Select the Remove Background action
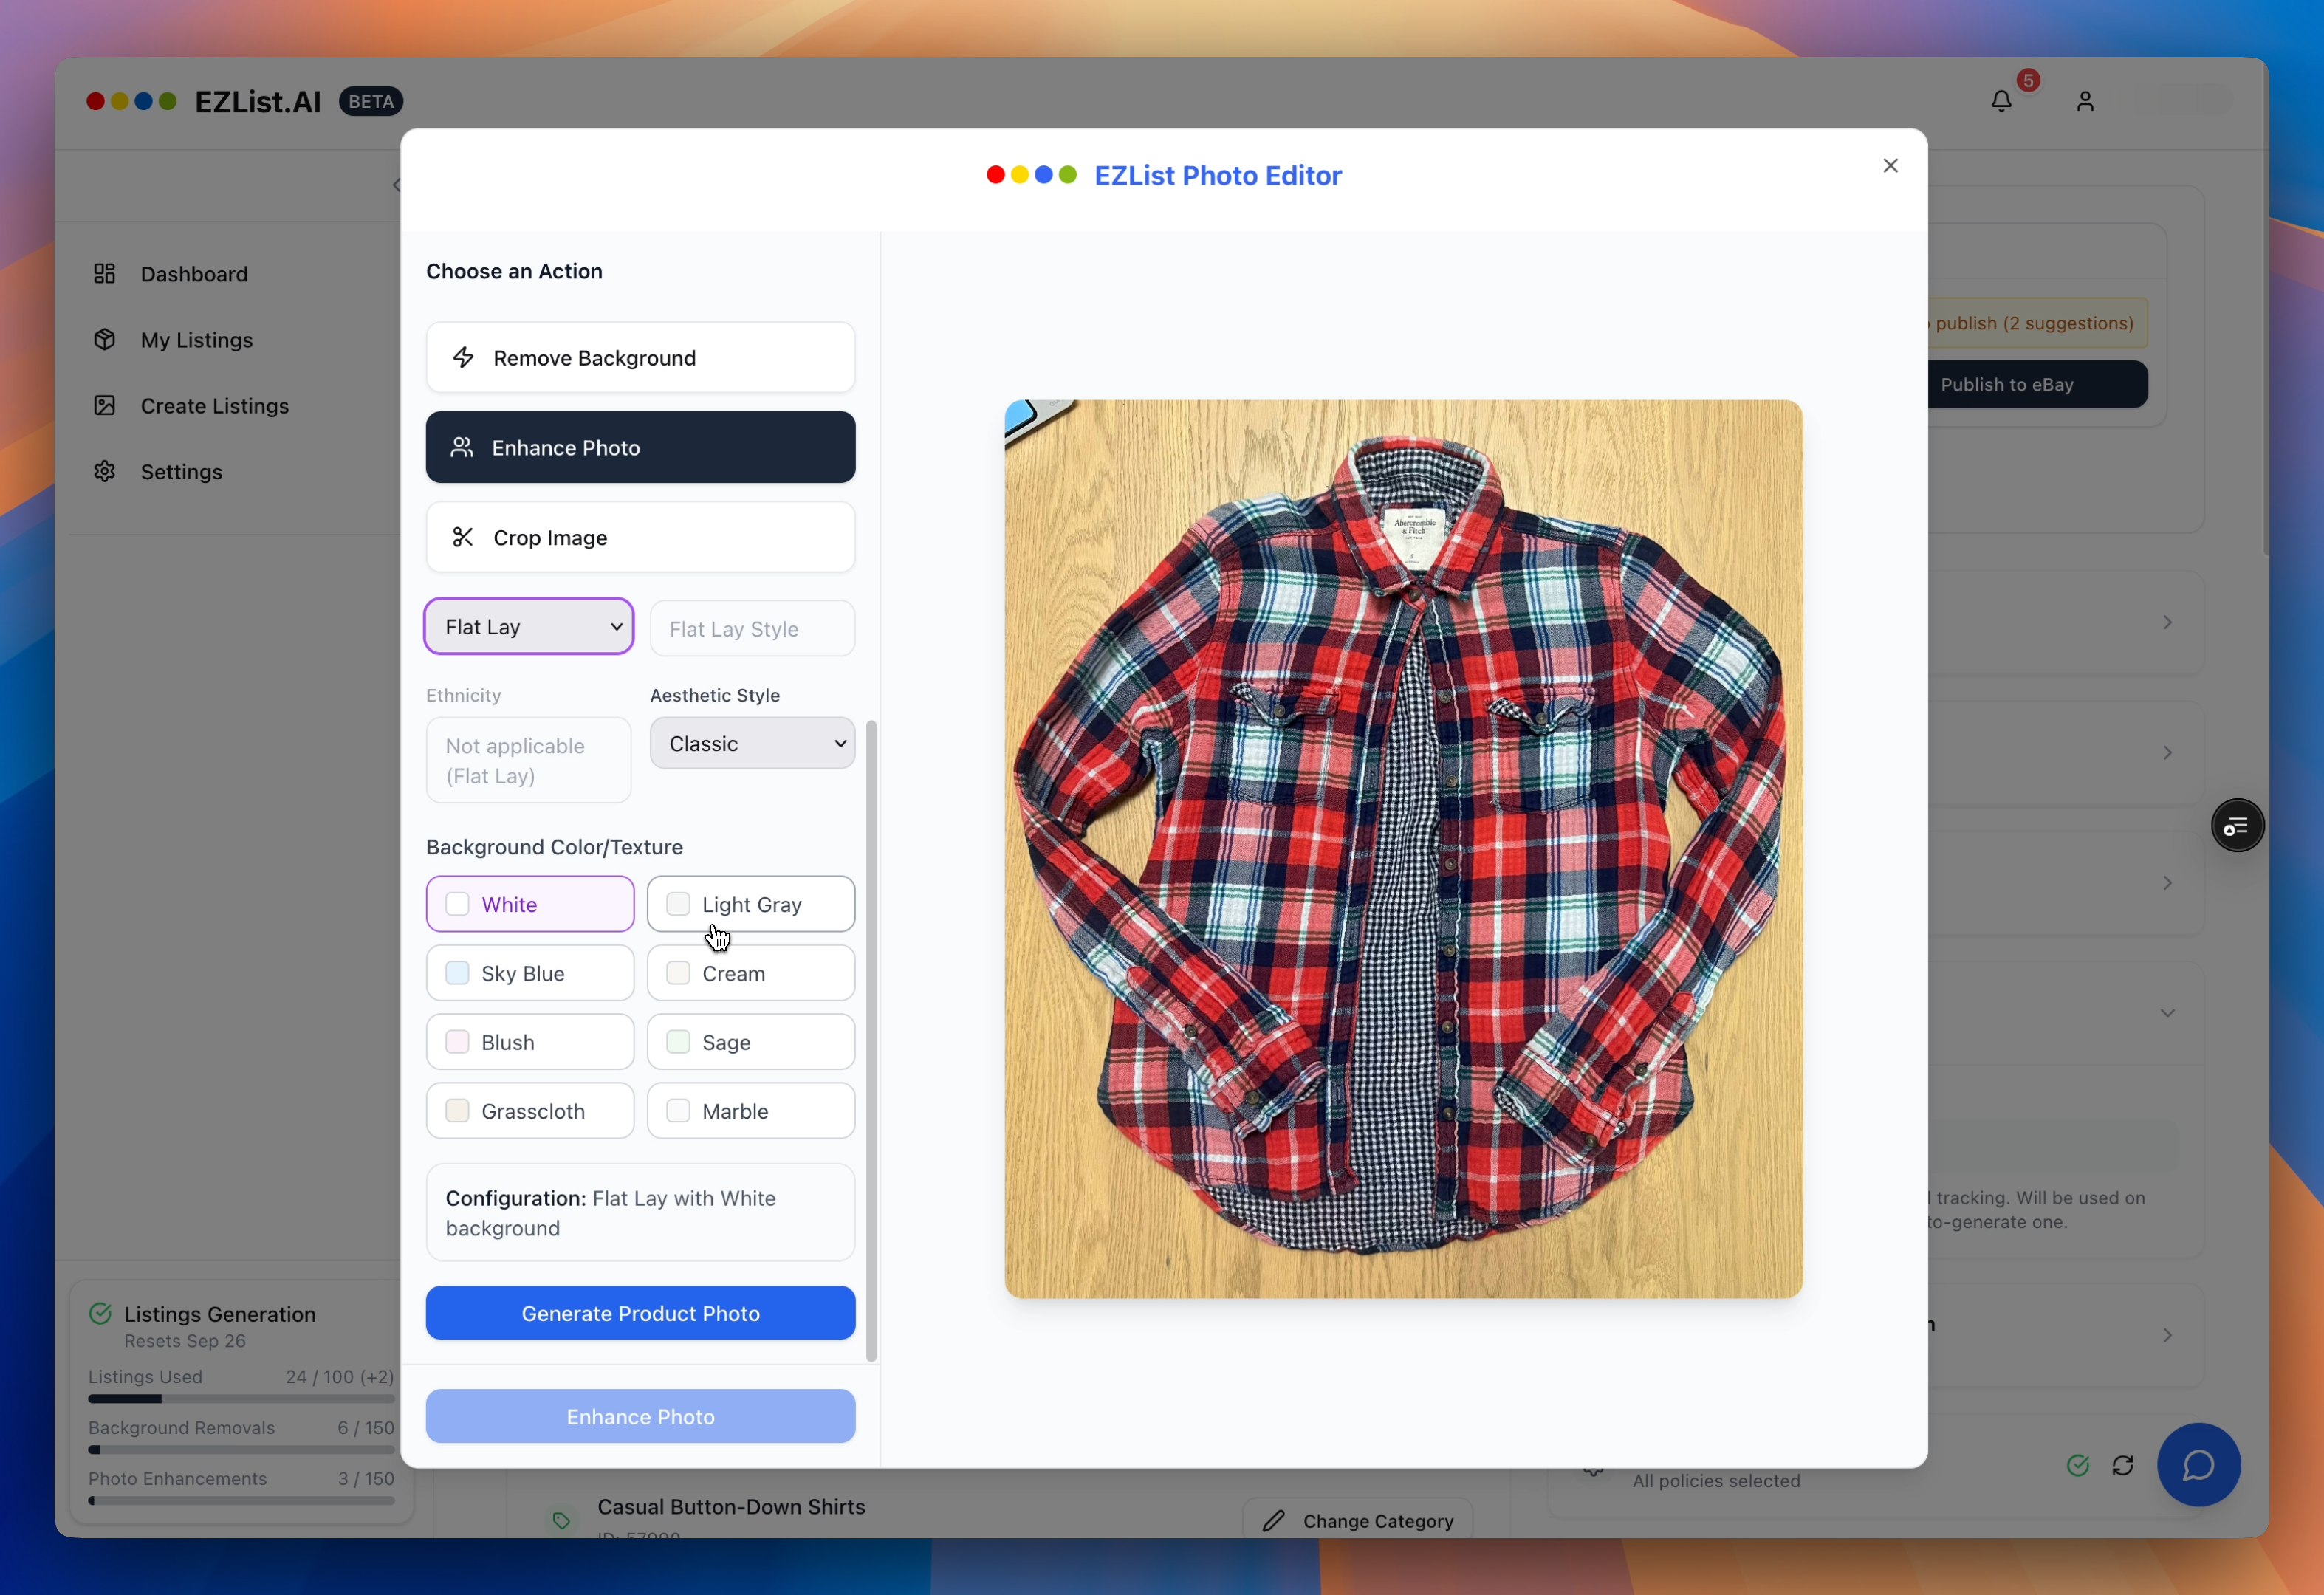This screenshot has width=2324, height=1595. [640, 358]
